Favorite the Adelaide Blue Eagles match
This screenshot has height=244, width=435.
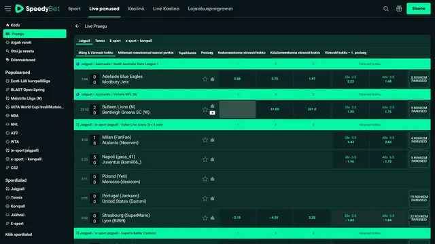pyautogui.click(x=205, y=79)
